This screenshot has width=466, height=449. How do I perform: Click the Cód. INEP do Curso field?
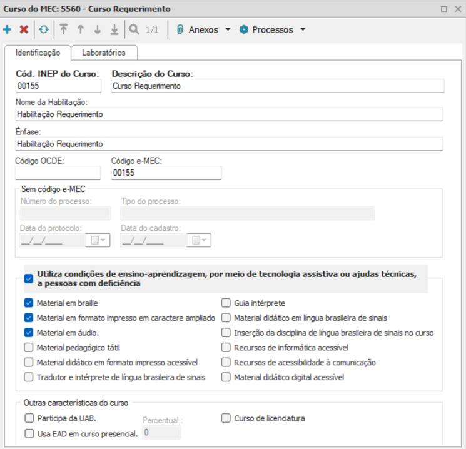58,86
